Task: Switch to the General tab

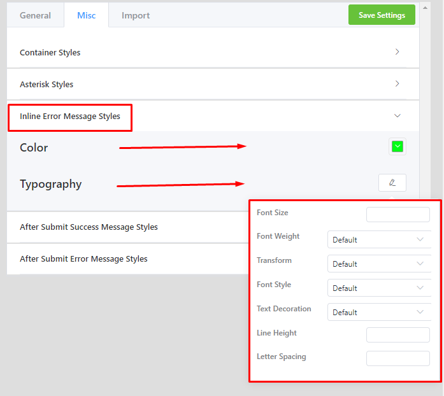Action: (35, 15)
